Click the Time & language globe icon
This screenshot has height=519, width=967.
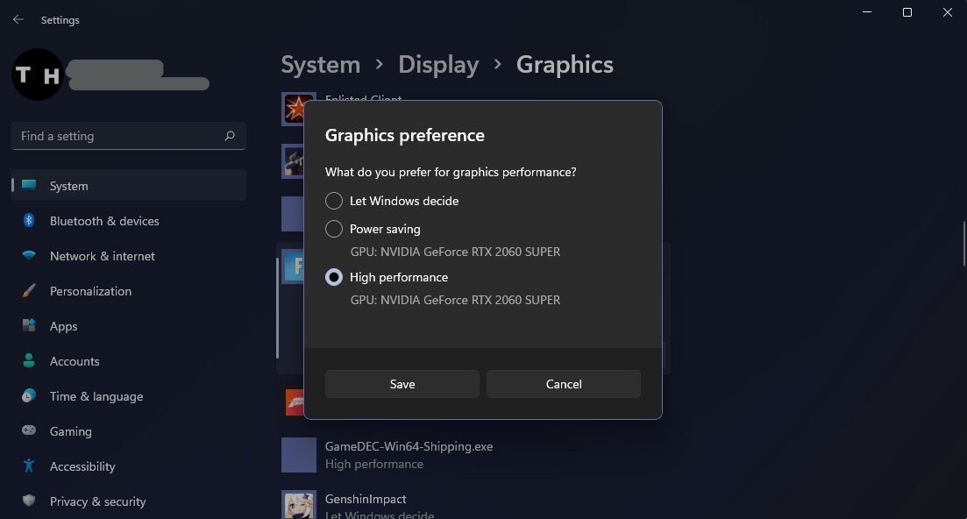tap(29, 395)
